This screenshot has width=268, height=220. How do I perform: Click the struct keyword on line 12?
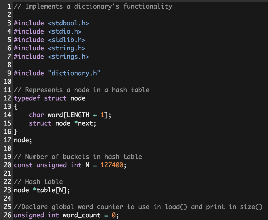55,98
